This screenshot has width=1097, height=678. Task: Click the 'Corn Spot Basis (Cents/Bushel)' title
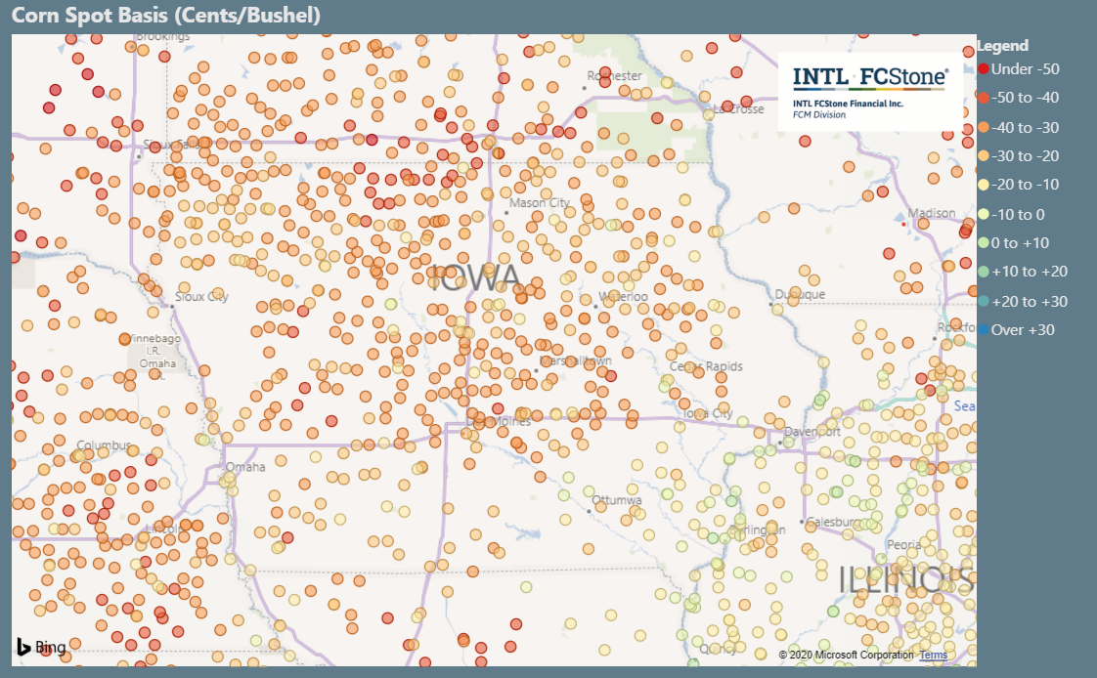click(x=166, y=15)
